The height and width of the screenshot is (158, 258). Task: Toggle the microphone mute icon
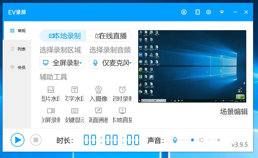175,140
